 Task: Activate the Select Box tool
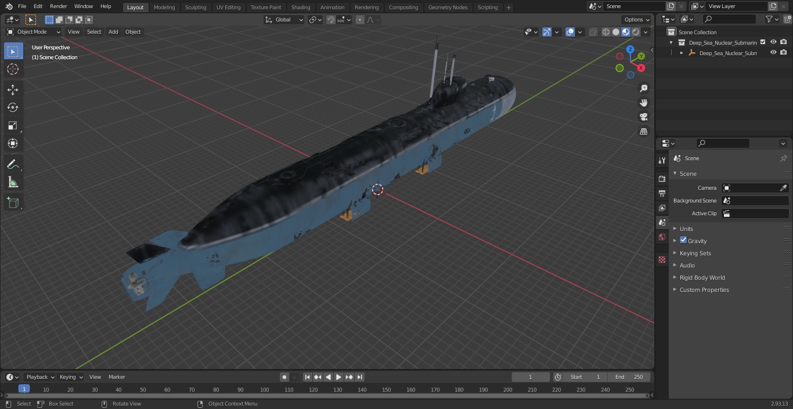tap(13, 51)
